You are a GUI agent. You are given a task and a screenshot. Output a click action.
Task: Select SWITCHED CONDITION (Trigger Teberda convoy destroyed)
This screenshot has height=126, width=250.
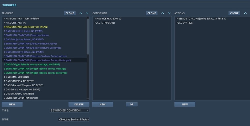tap(44, 73)
